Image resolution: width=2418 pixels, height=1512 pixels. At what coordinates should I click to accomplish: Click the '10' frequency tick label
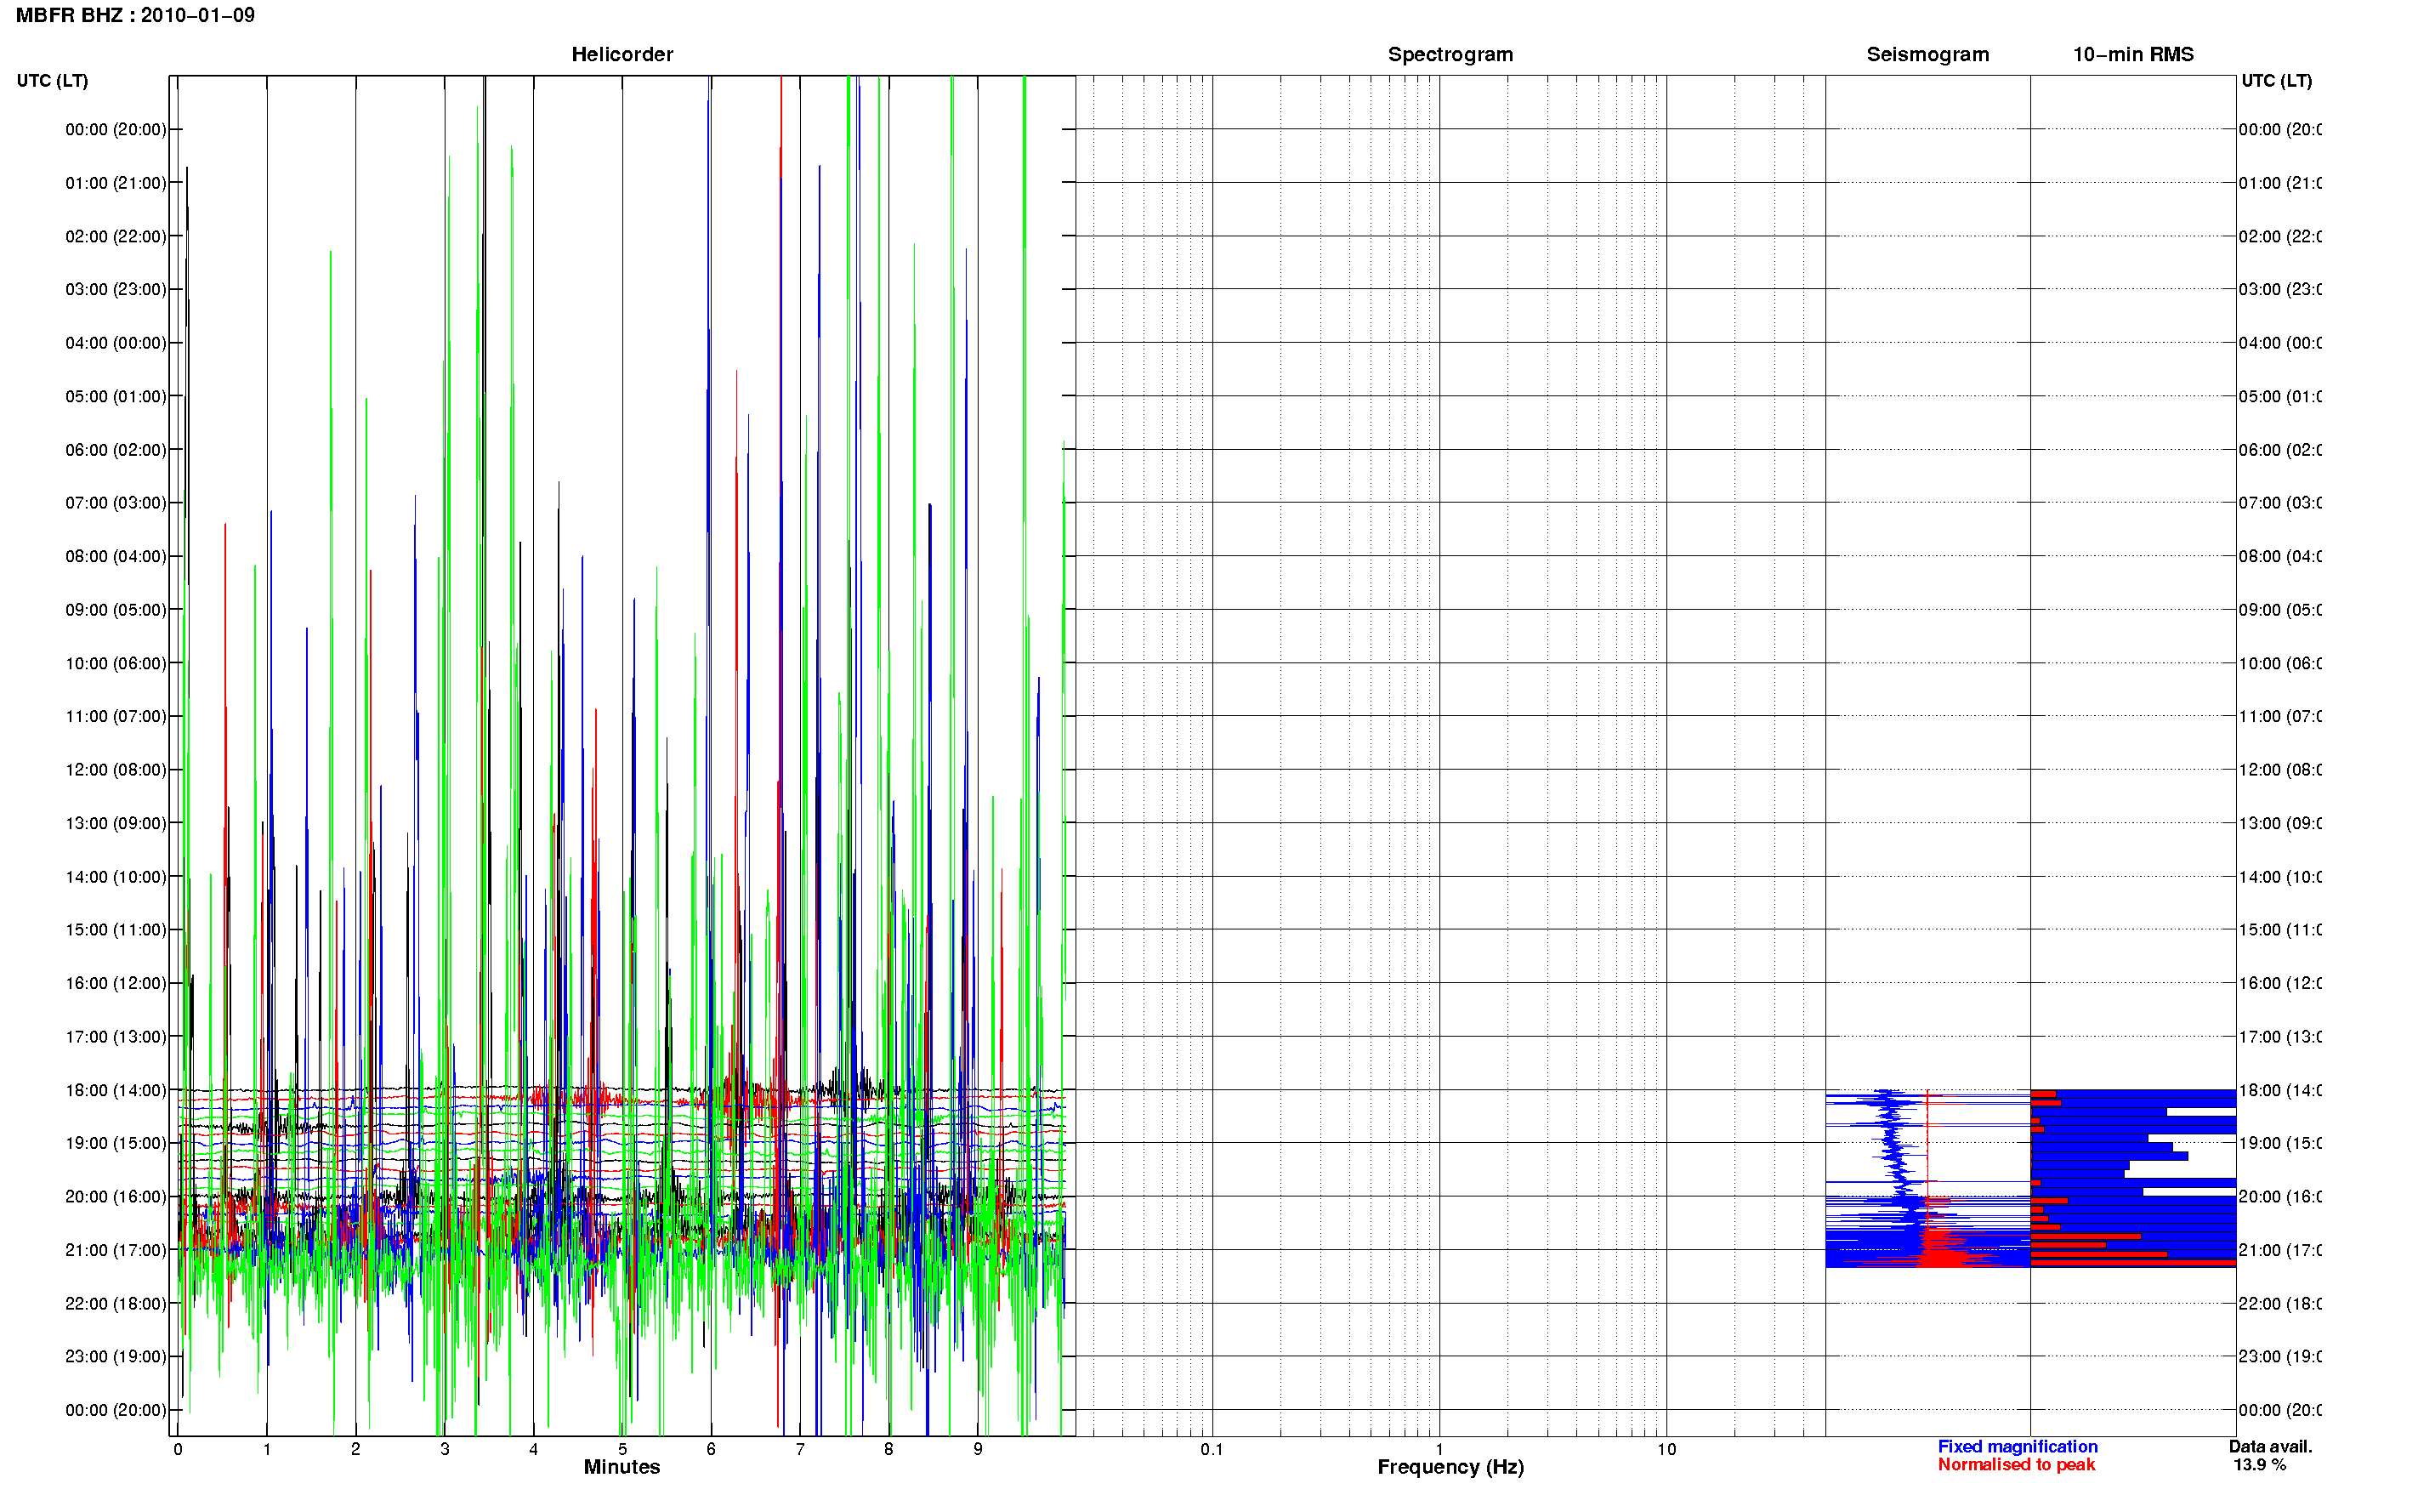click(x=1666, y=1449)
